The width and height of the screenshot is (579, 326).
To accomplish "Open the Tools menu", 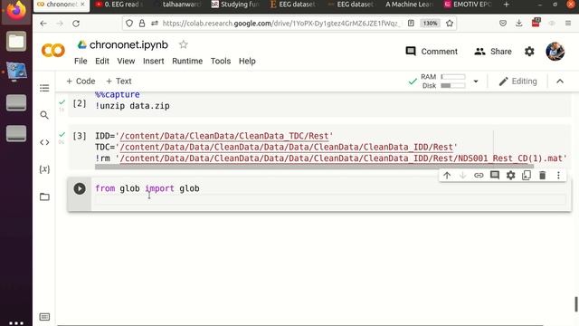I will (221, 61).
